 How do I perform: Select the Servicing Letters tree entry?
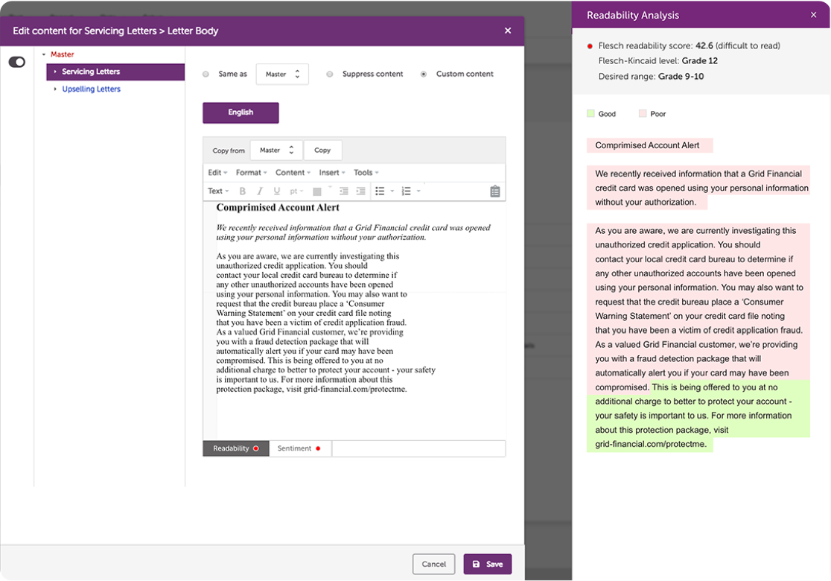point(92,72)
